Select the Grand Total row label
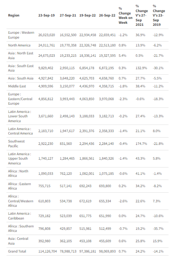Screen dimensions: 173x259 pyautogui.click(x=17, y=251)
